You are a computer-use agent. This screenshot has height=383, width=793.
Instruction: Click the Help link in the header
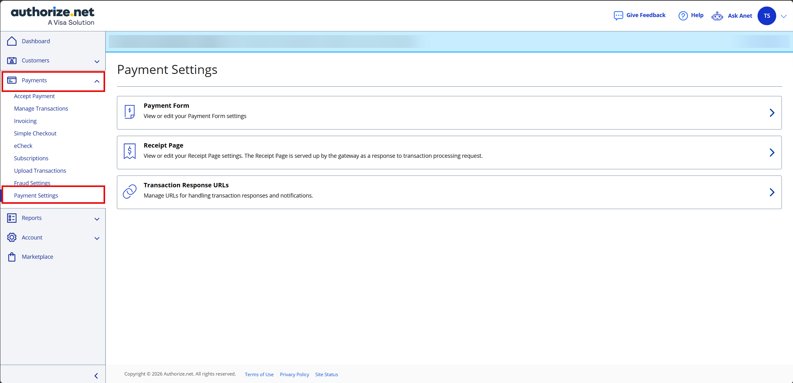click(697, 15)
